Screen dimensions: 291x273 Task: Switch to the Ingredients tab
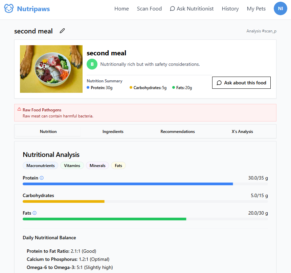113,131
